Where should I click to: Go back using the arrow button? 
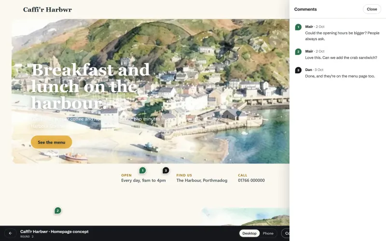[10, 233]
